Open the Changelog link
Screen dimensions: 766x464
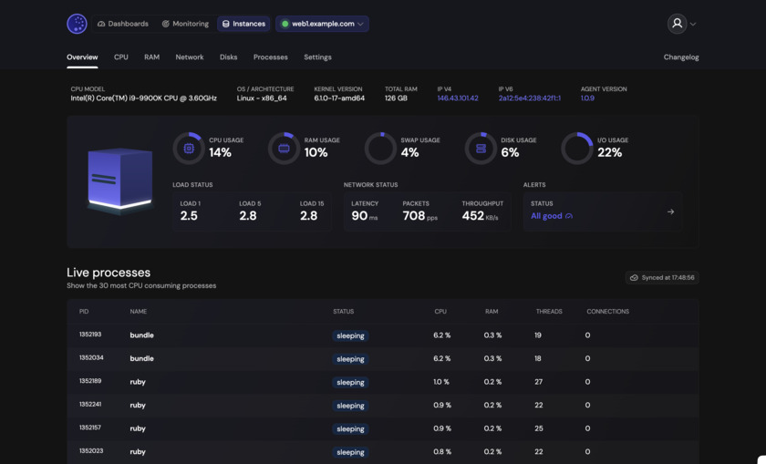pyautogui.click(x=680, y=57)
